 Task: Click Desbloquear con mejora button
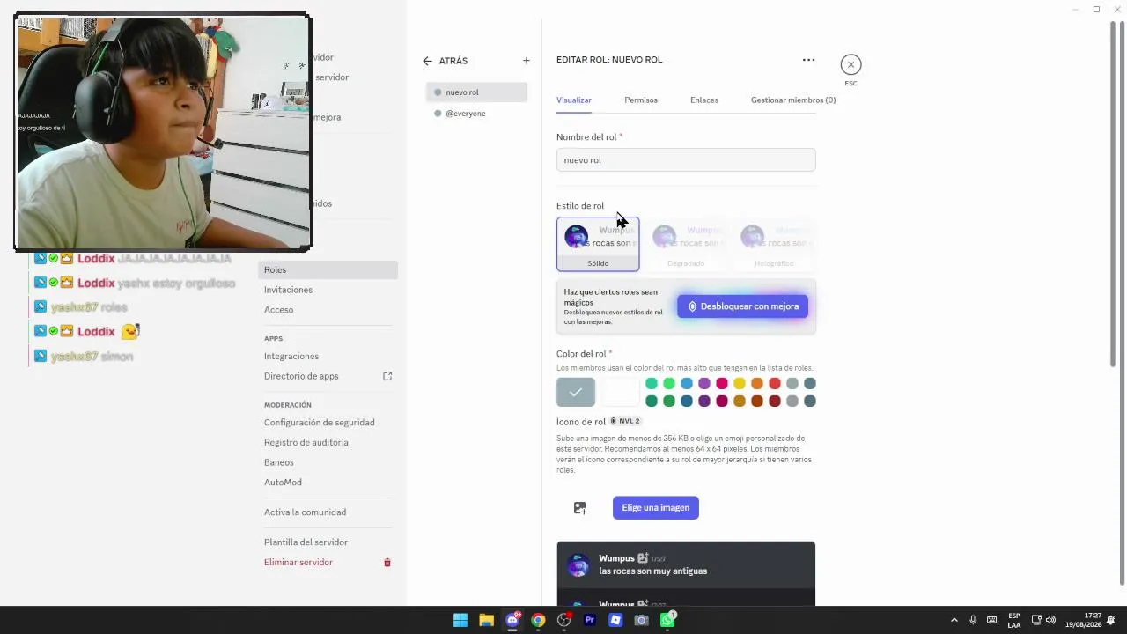click(742, 306)
